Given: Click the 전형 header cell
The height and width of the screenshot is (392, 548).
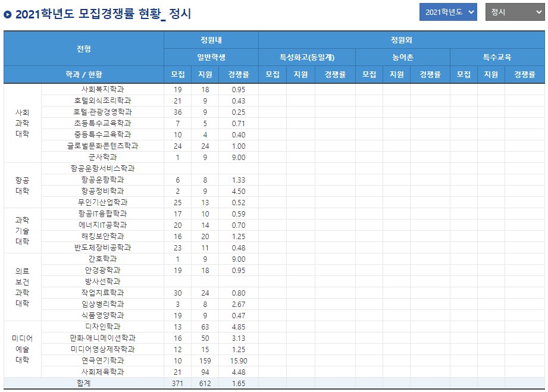Looking at the screenshot, I should tap(84, 49).
